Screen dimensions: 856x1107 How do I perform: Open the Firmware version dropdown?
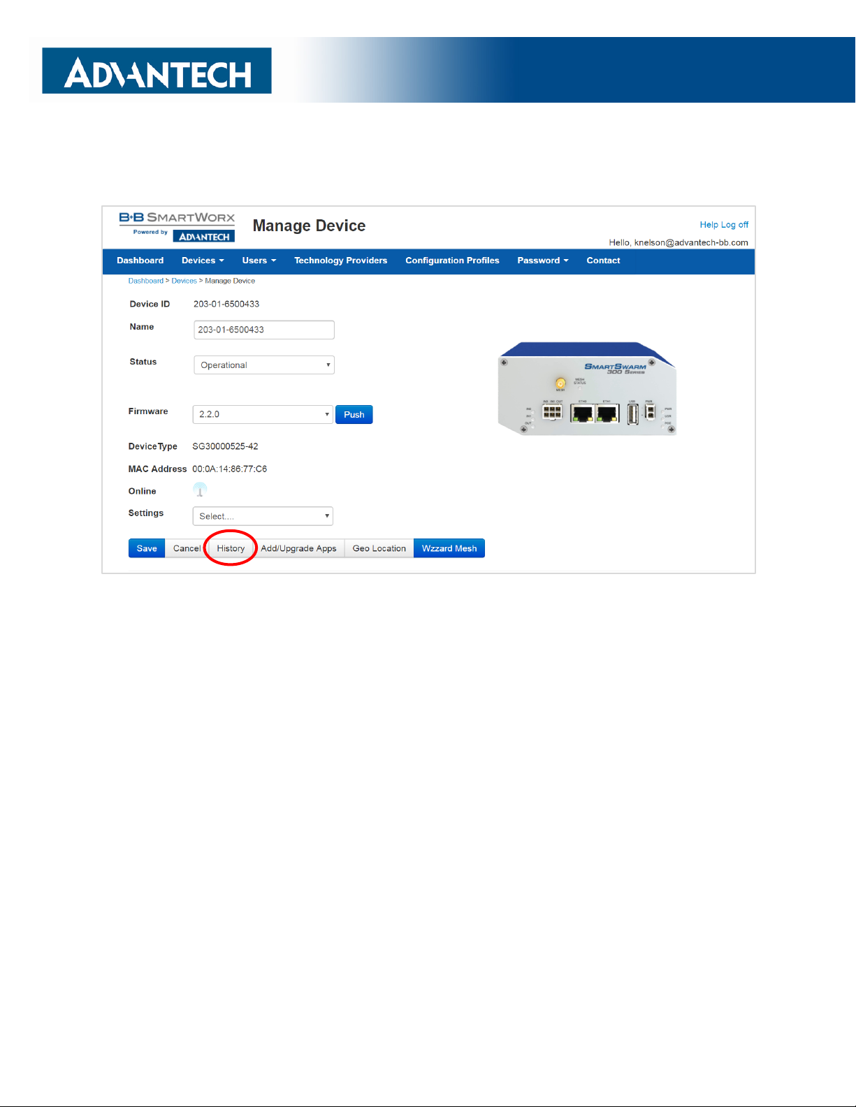point(263,414)
